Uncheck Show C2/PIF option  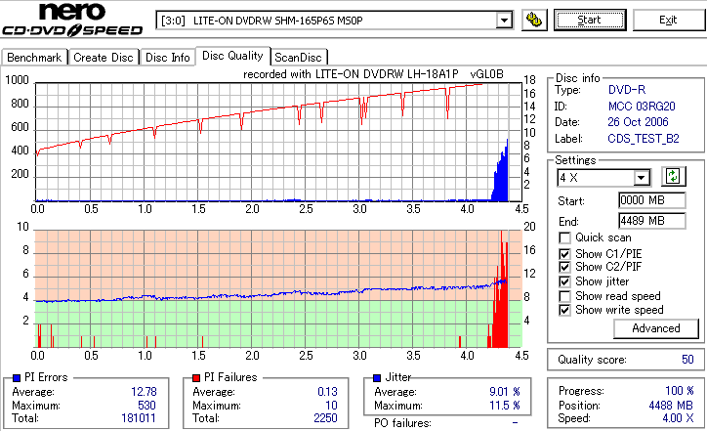pyautogui.click(x=564, y=267)
